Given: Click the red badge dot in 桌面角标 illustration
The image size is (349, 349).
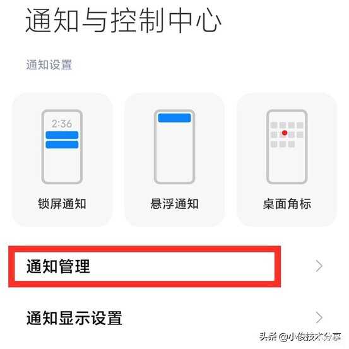Looking at the screenshot, I should point(285,133).
